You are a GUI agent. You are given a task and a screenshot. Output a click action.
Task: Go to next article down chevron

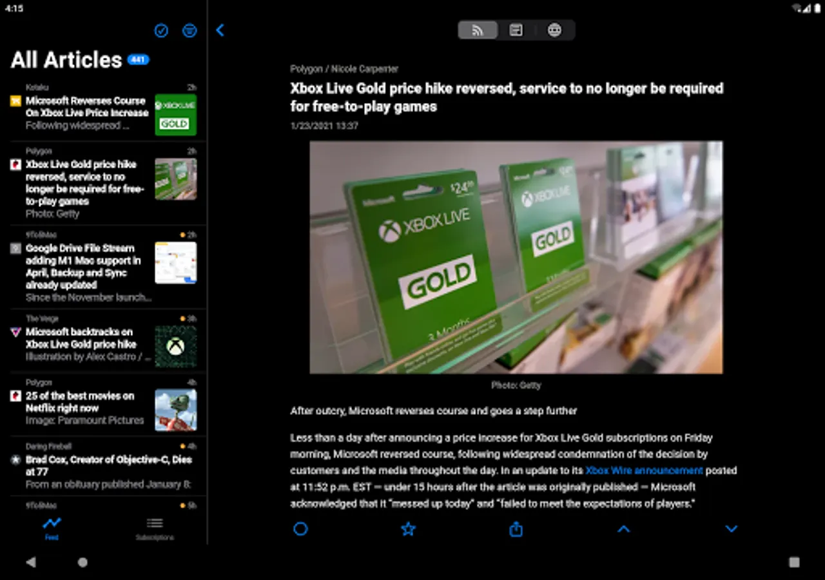(731, 529)
